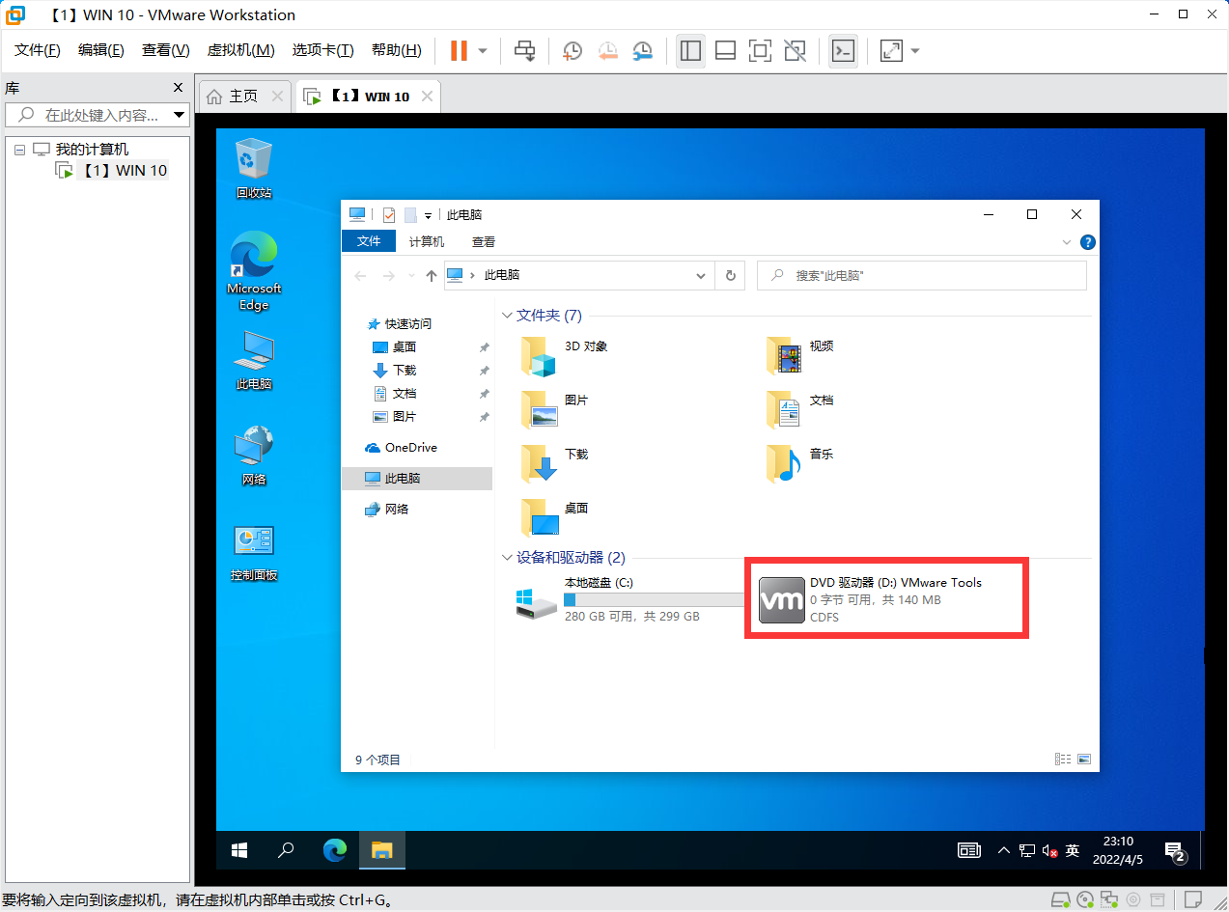Open the snapshot manager icon
Image resolution: width=1229 pixels, height=912 pixels.
tap(642, 50)
